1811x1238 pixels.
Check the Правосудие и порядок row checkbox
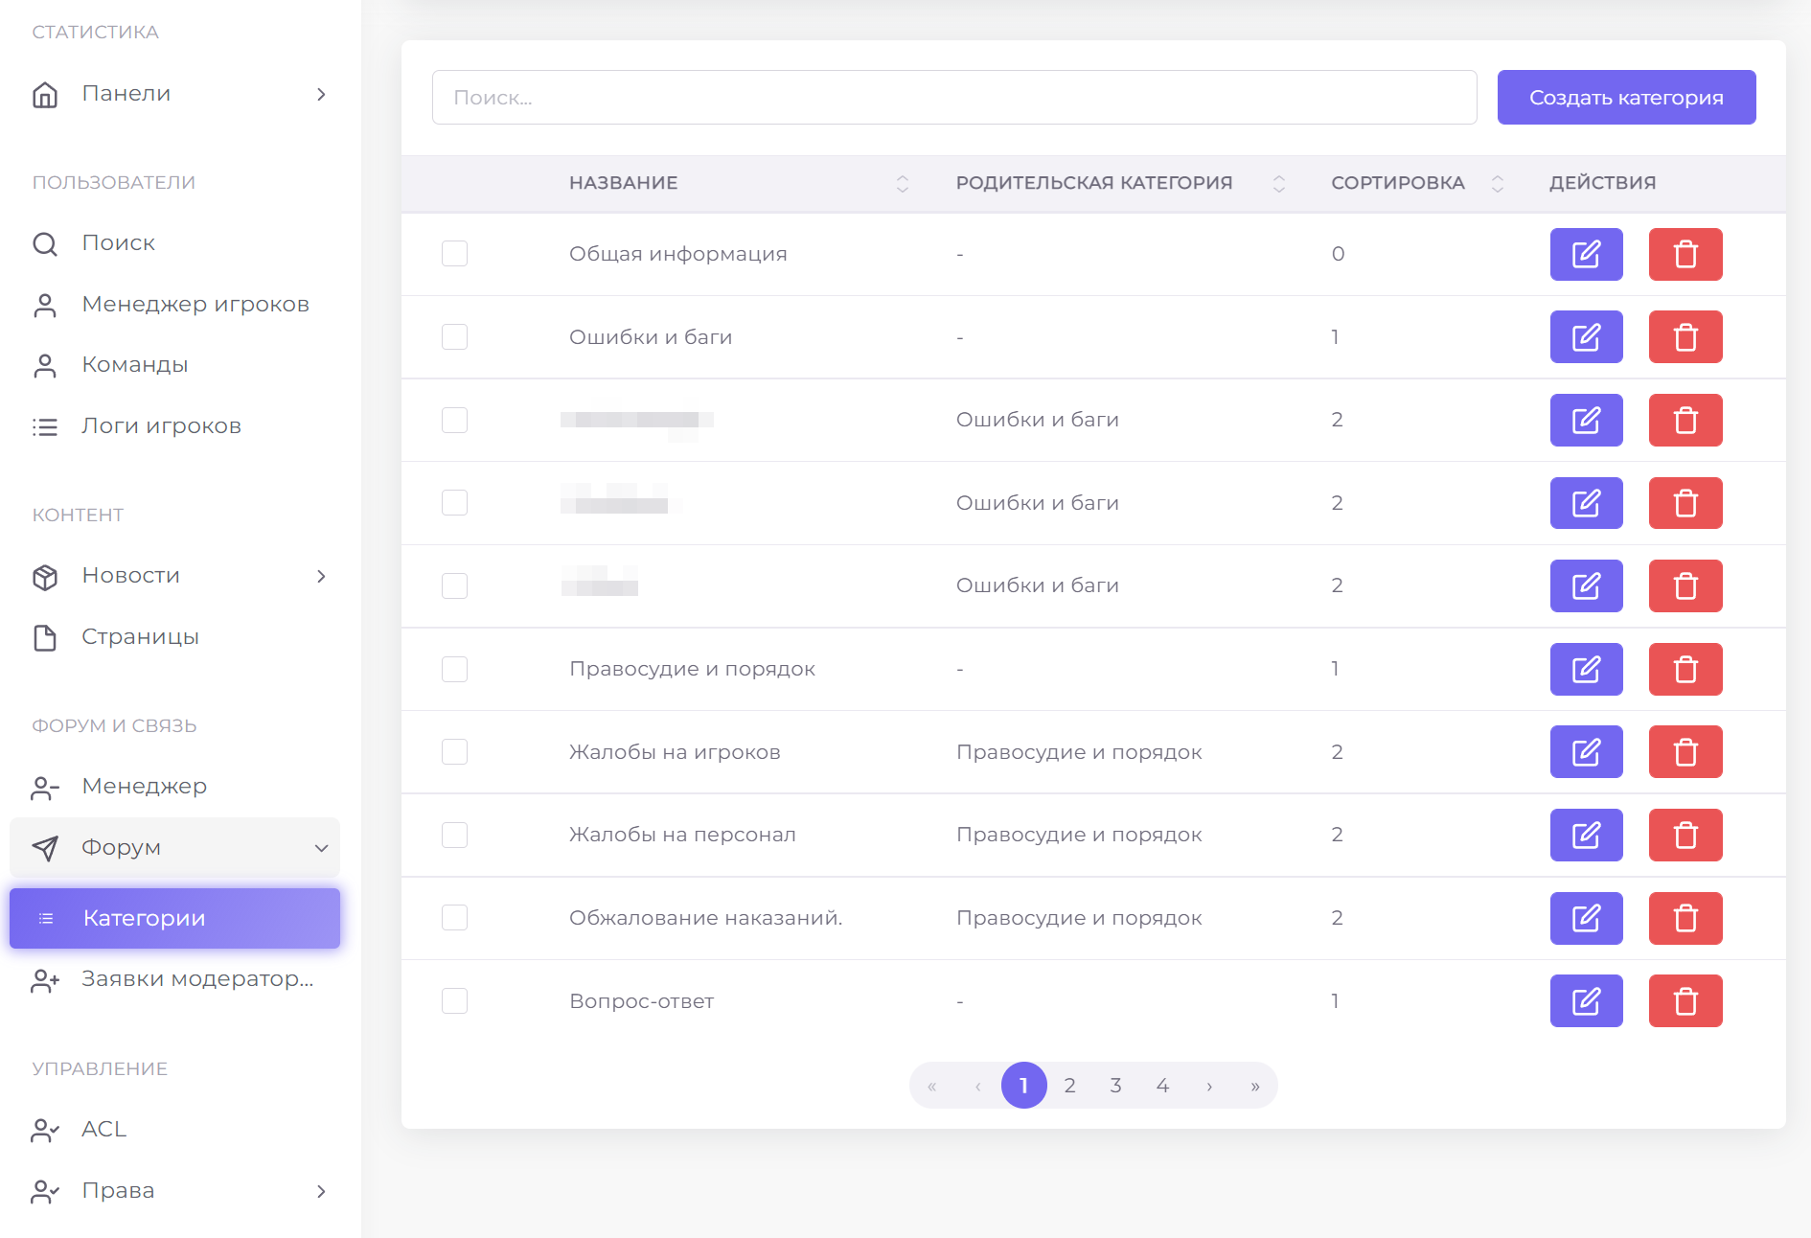454,669
